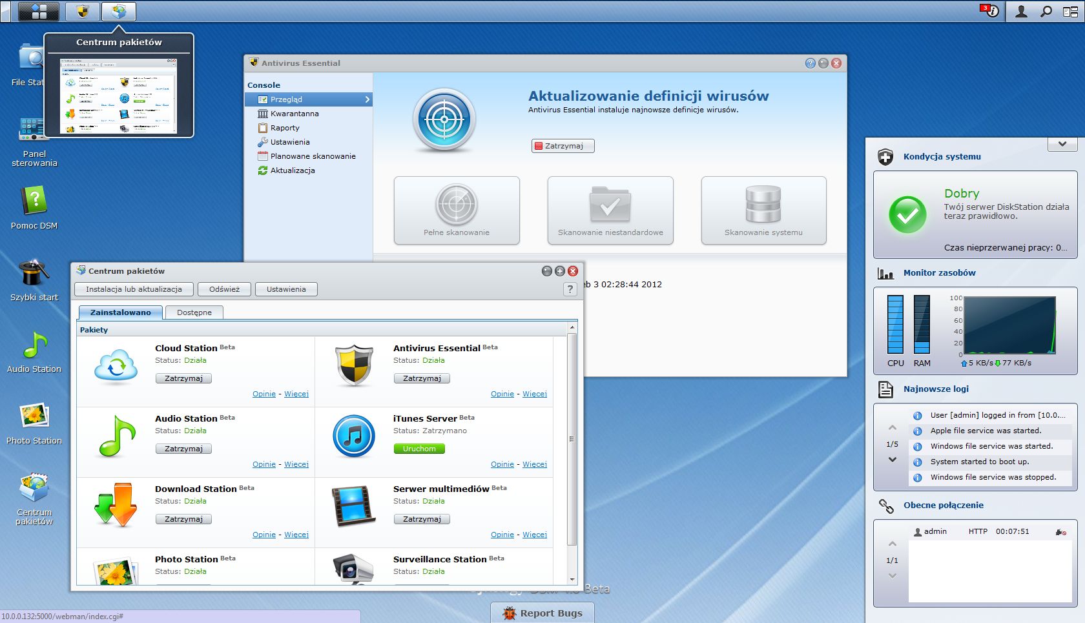Screen dimensions: 1085x623
Task: Click the RAM usage bar
Action: 922,324
